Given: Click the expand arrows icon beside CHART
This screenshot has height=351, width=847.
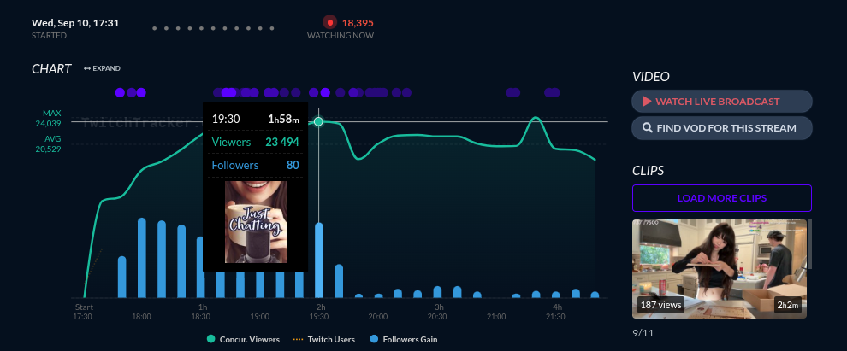Looking at the screenshot, I should pyautogui.click(x=87, y=68).
